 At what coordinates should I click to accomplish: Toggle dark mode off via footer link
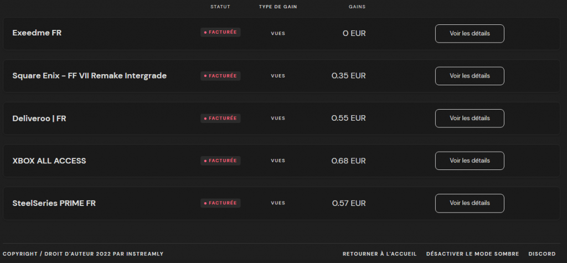[x=472, y=254]
